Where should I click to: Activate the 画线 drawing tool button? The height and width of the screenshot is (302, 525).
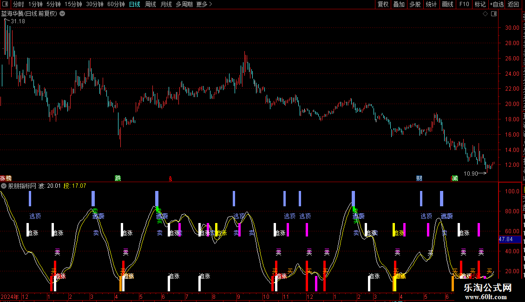click(447, 4)
